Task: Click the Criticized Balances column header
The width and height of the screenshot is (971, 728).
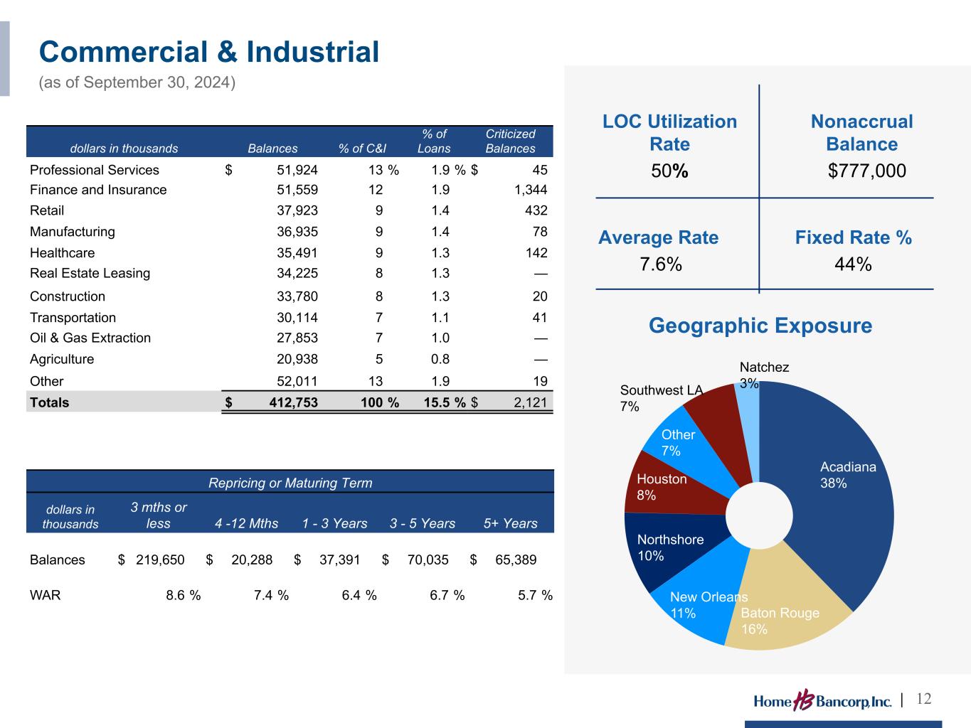Action: coord(510,141)
